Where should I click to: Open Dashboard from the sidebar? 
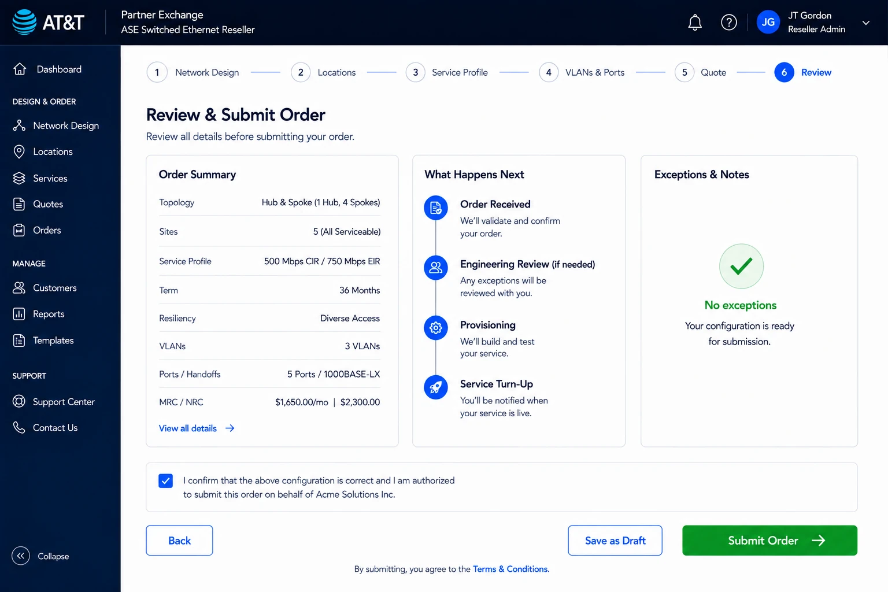(60, 69)
